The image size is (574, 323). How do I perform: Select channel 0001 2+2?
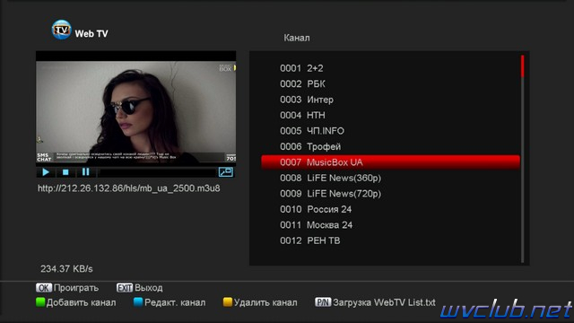(x=390, y=68)
